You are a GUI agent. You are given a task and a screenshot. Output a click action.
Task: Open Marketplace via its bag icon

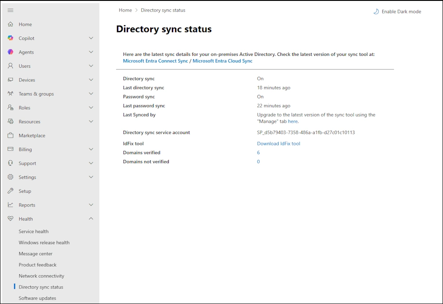tap(11, 136)
